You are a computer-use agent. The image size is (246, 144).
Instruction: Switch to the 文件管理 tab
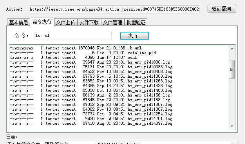(113, 22)
